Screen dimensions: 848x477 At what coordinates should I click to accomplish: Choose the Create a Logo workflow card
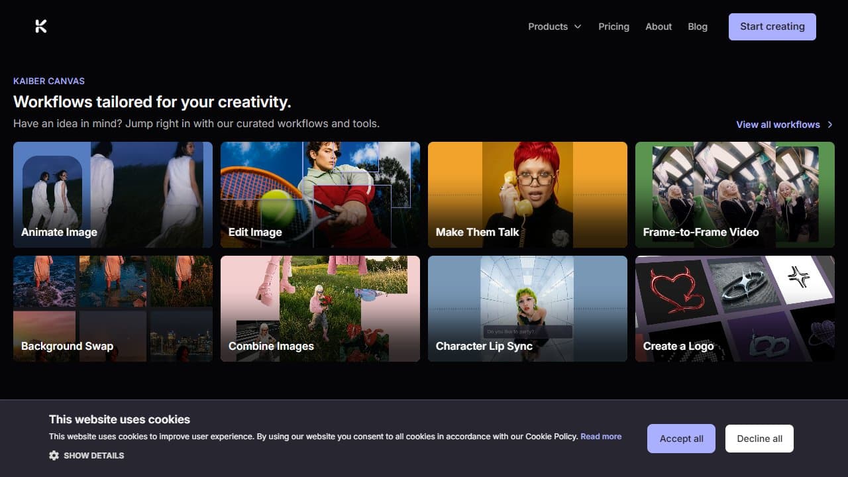point(735,309)
